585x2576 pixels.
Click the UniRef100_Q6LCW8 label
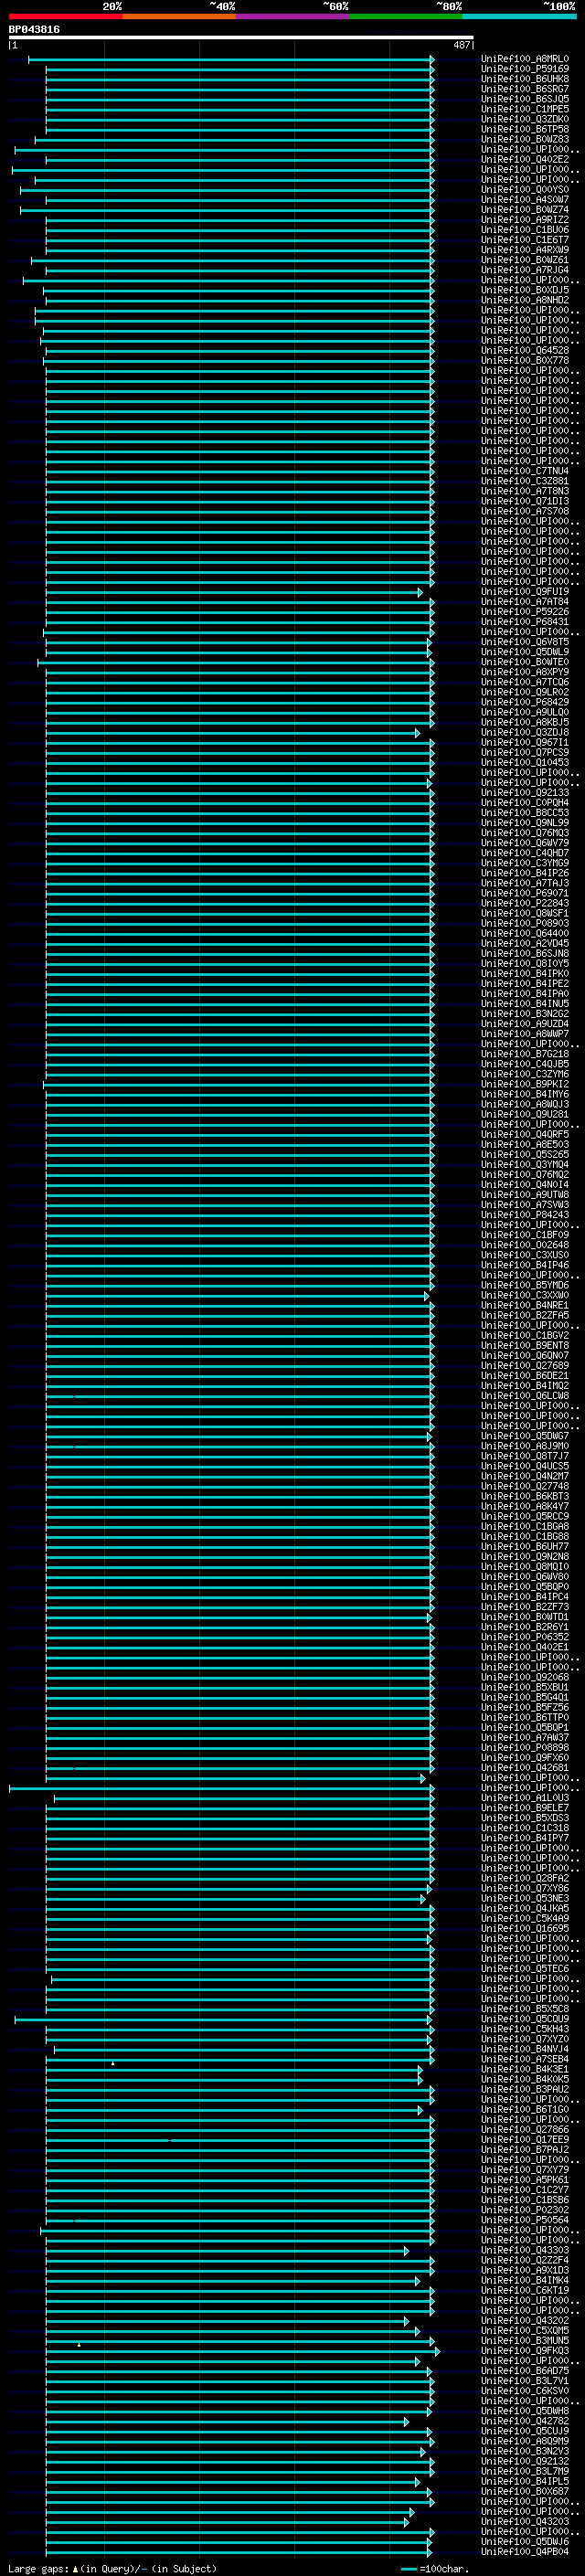coord(524,1396)
